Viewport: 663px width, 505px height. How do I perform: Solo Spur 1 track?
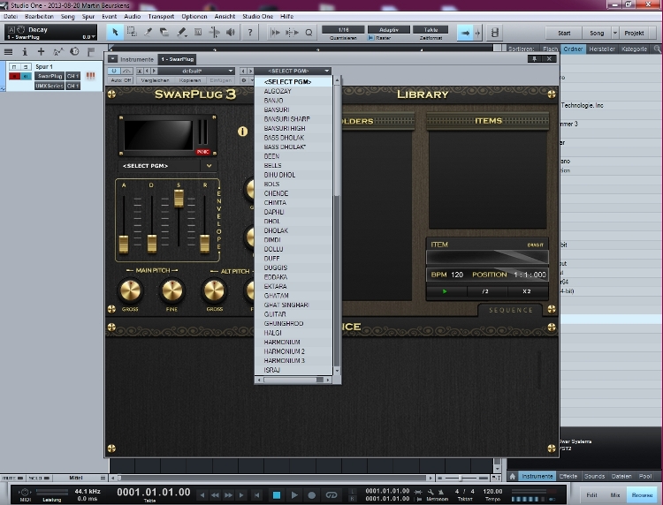tap(26, 67)
